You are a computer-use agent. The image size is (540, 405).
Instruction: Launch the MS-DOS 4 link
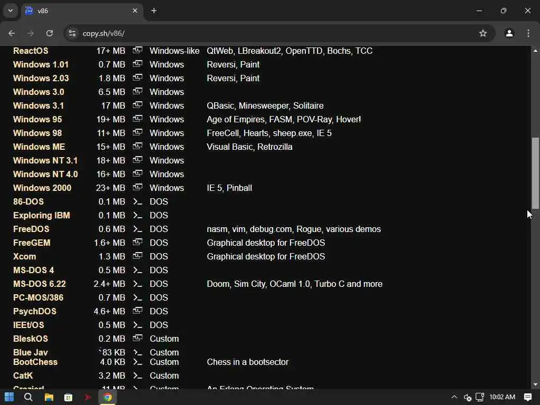(x=33, y=271)
